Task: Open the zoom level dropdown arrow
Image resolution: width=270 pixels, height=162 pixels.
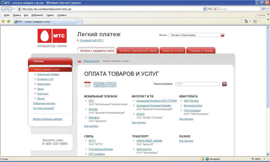Action: (x=265, y=159)
